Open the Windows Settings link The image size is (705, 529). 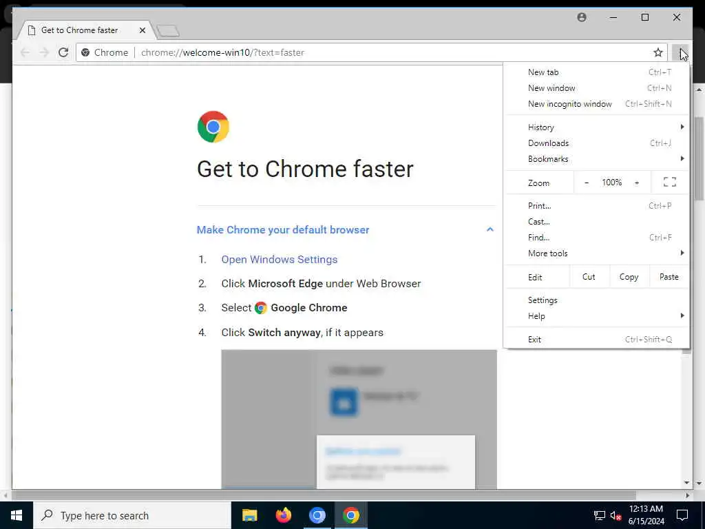click(280, 260)
